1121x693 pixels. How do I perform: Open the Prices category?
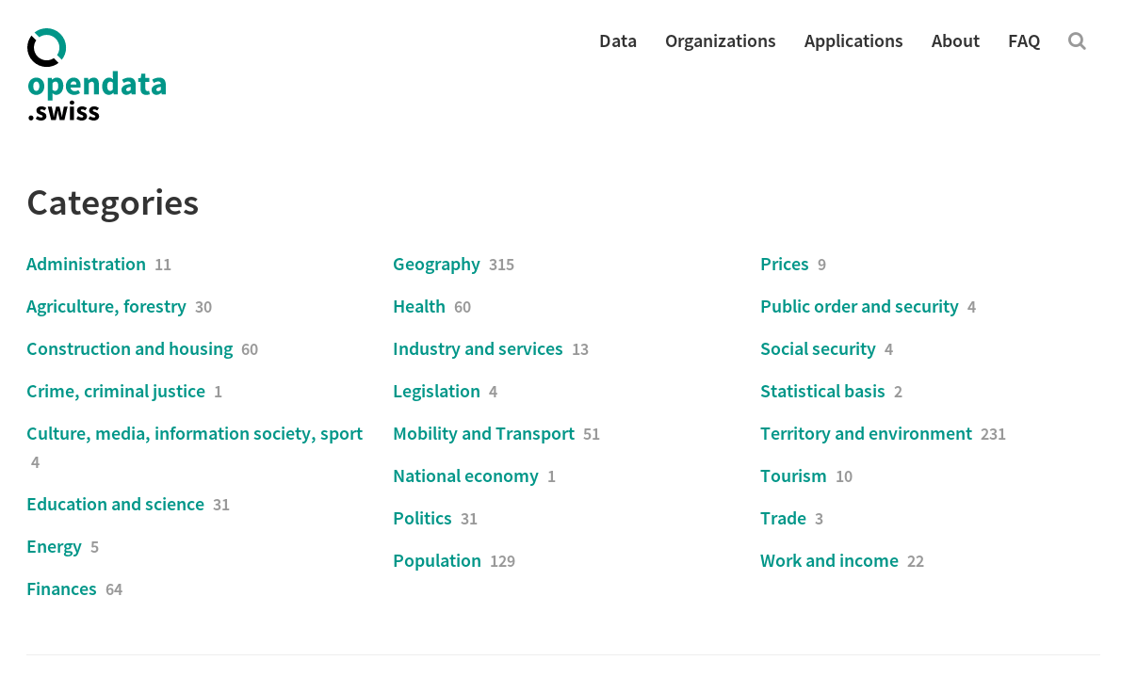(785, 265)
